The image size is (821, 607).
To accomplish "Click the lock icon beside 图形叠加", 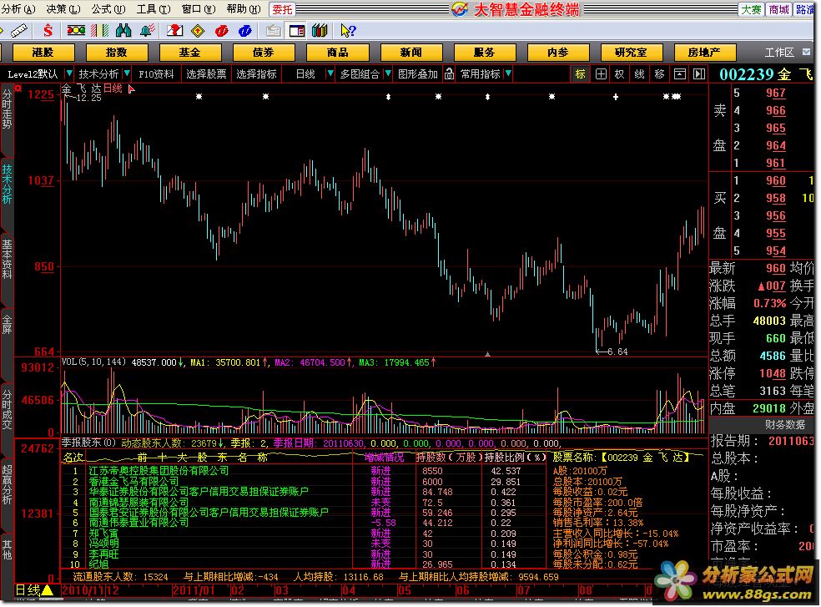I will (x=449, y=74).
